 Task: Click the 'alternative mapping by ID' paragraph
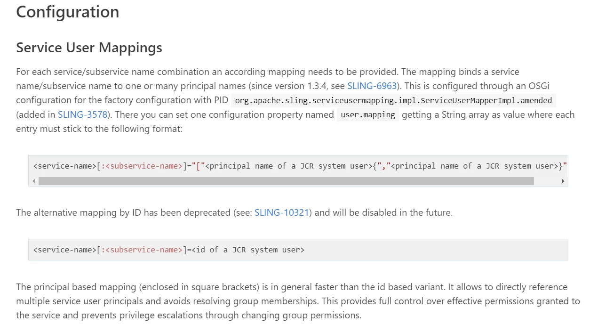(234, 212)
